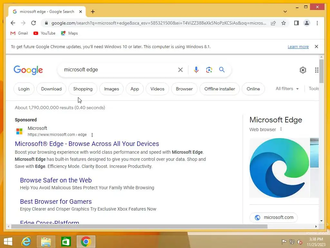Screen dimensions: 330x248
Task: Close the microsoft edge Google Search tab
Action: point(80,12)
